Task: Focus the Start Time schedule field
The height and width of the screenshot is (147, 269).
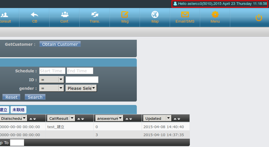Action: coord(52,71)
